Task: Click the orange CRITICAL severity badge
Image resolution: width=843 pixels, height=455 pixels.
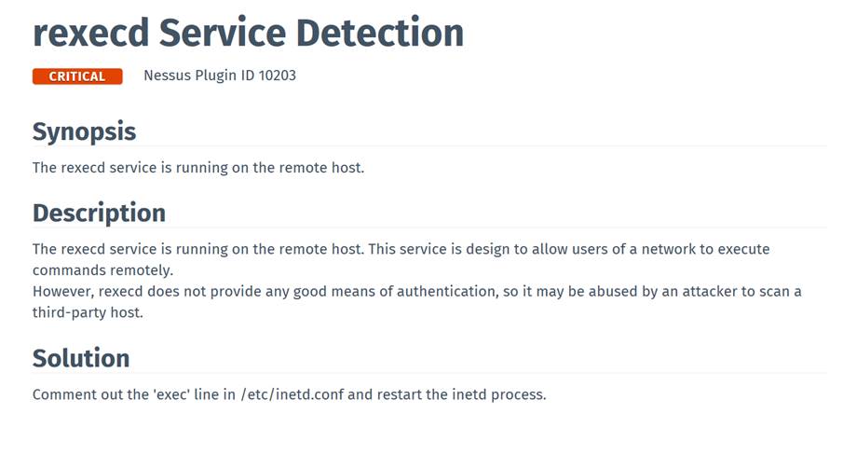Action: [x=77, y=76]
